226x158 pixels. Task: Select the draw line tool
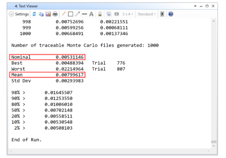coord(85,14)
